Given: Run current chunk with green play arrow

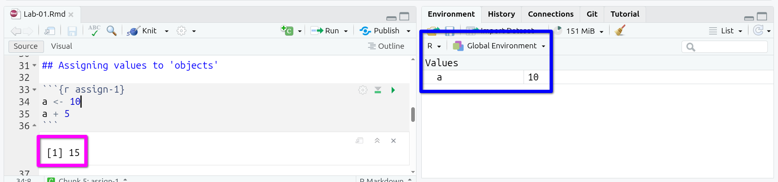Looking at the screenshot, I should click(393, 90).
